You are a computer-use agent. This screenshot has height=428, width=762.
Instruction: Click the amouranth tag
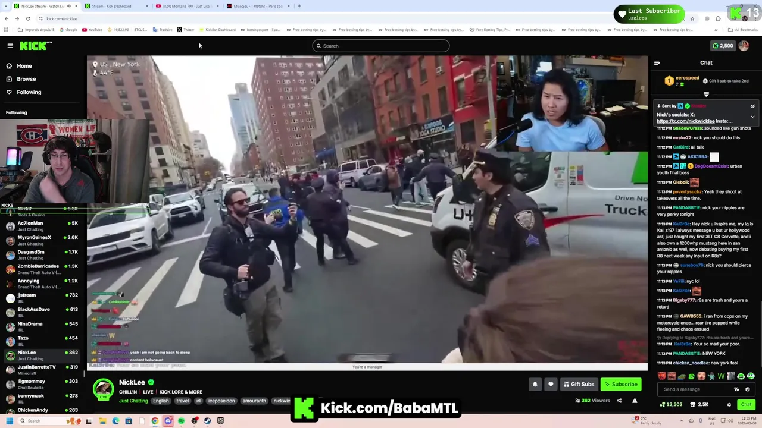254,401
